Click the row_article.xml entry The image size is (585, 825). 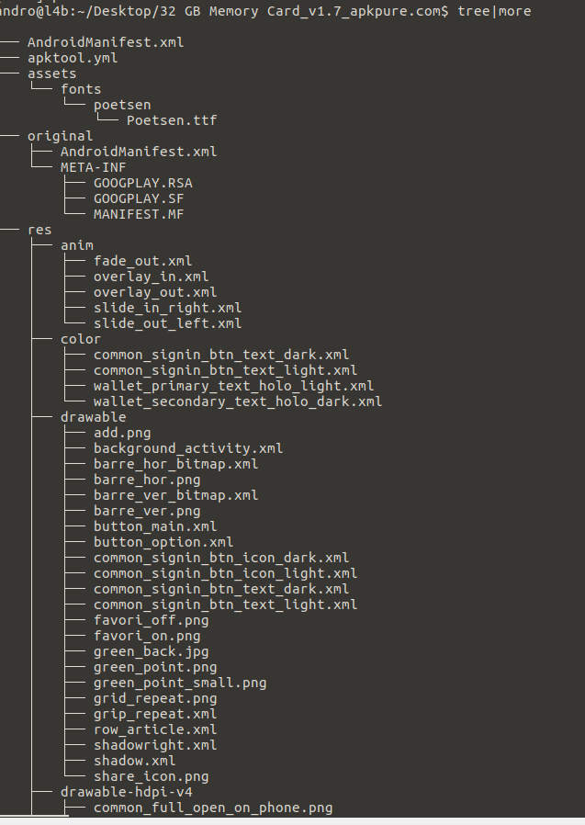coord(155,729)
